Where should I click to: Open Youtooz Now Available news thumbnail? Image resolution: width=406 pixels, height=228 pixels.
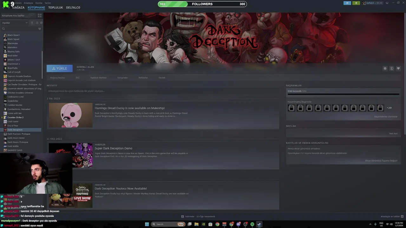[70, 195]
